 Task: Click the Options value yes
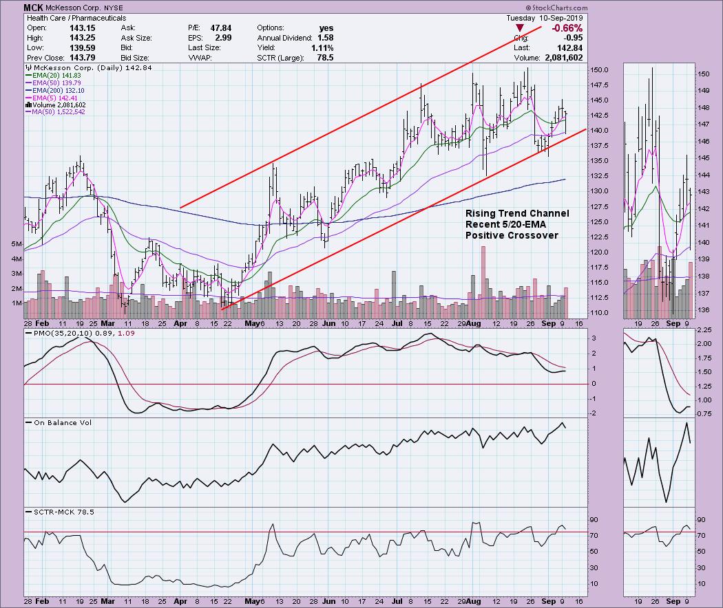(x=326, y=28)
